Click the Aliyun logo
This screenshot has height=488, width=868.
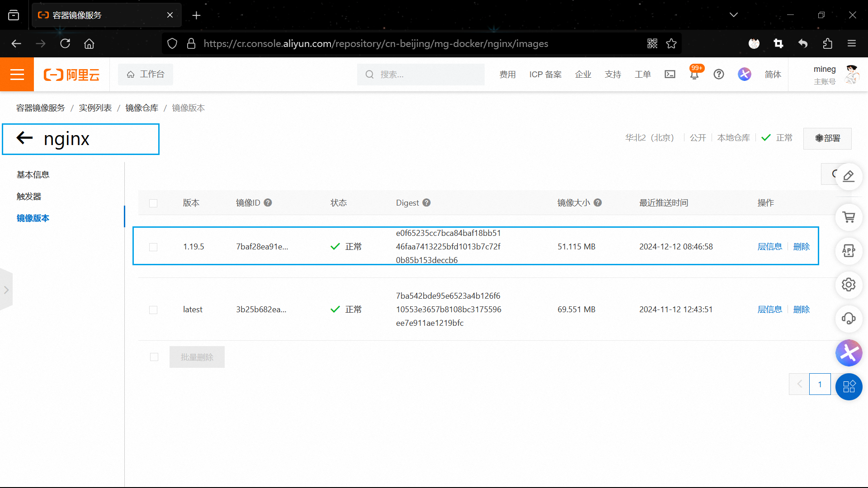point(71,75)
